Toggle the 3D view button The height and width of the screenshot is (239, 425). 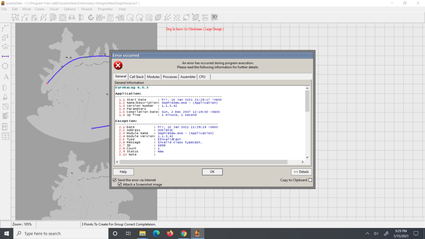pos(214,17)
